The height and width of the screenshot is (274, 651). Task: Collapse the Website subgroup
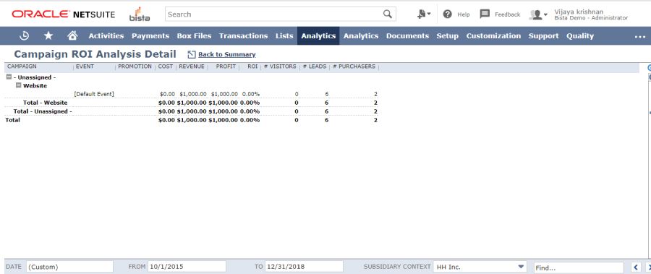(18, 85)
